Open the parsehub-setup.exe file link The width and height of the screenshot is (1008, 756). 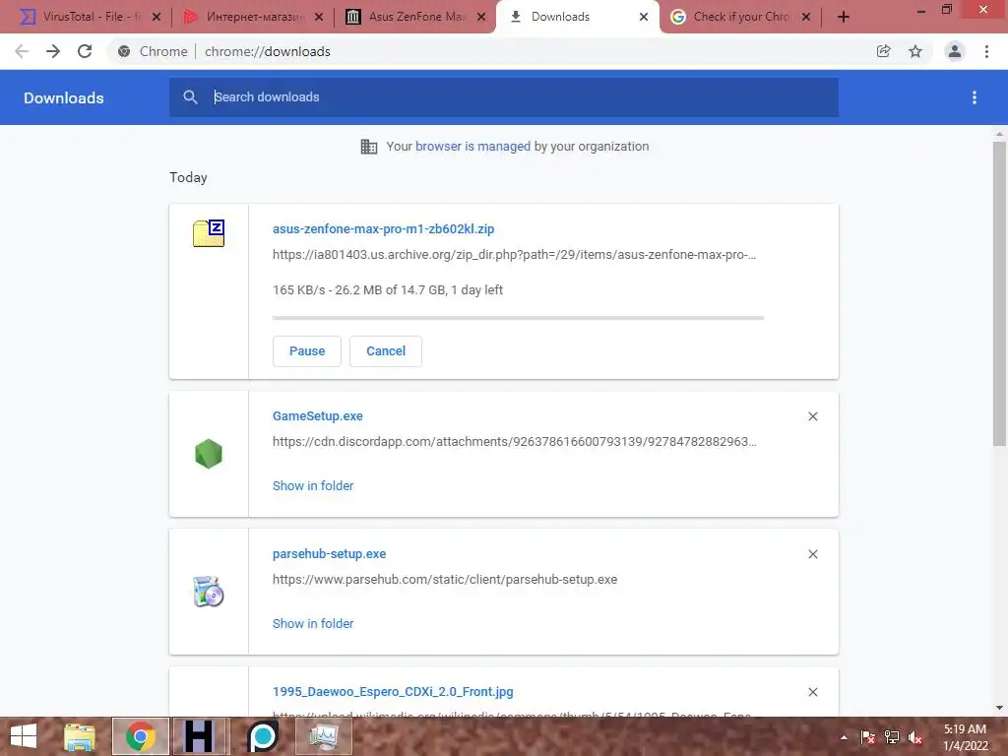[329, 553]
